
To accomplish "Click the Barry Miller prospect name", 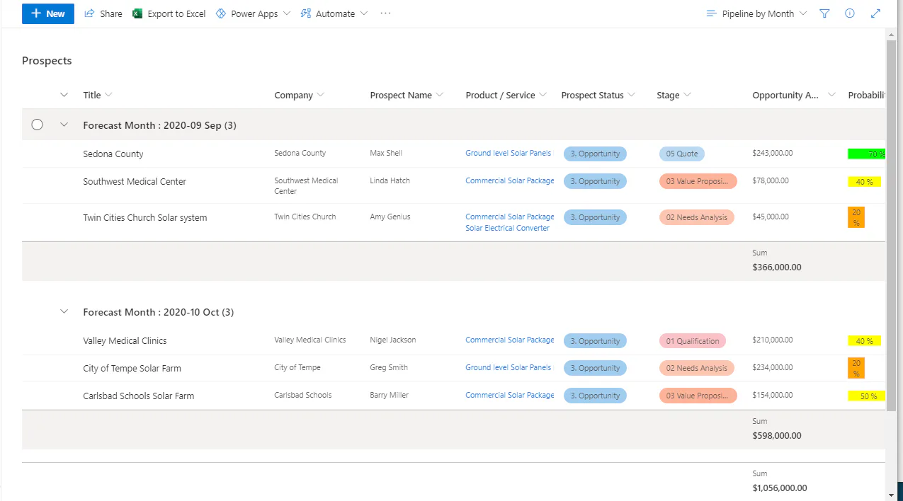I will 389,395.
